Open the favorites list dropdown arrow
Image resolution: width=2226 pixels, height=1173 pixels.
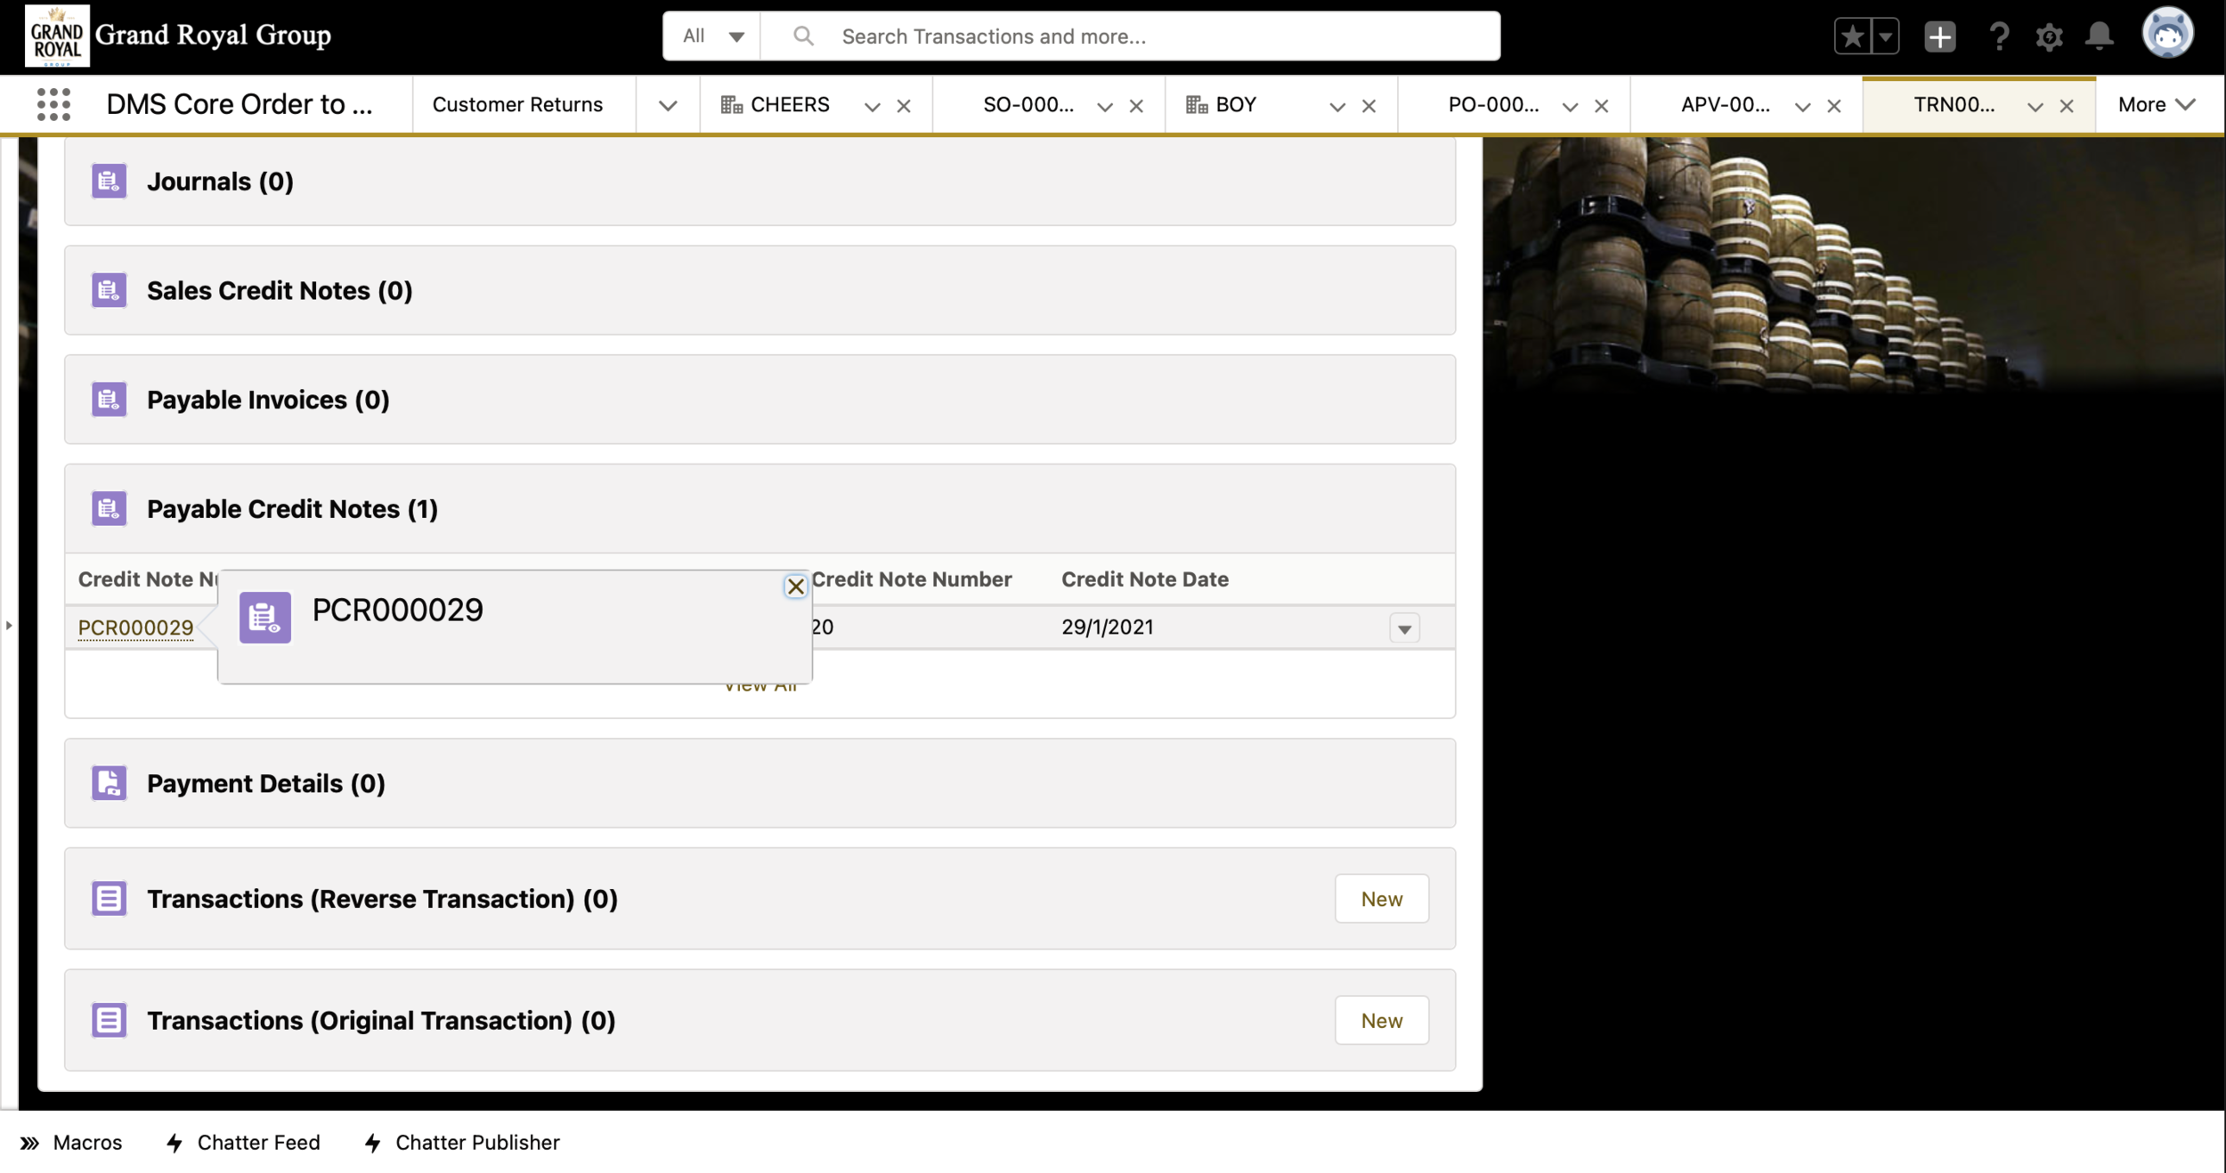[1885, 36]
